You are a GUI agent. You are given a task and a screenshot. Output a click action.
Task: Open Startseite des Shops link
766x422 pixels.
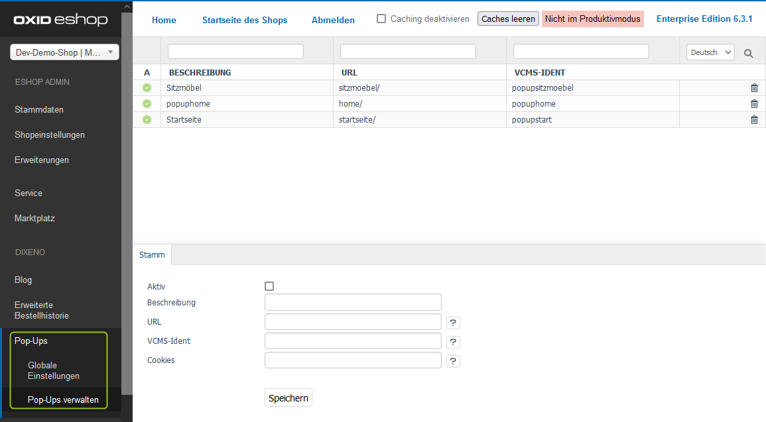click(245, 20)
